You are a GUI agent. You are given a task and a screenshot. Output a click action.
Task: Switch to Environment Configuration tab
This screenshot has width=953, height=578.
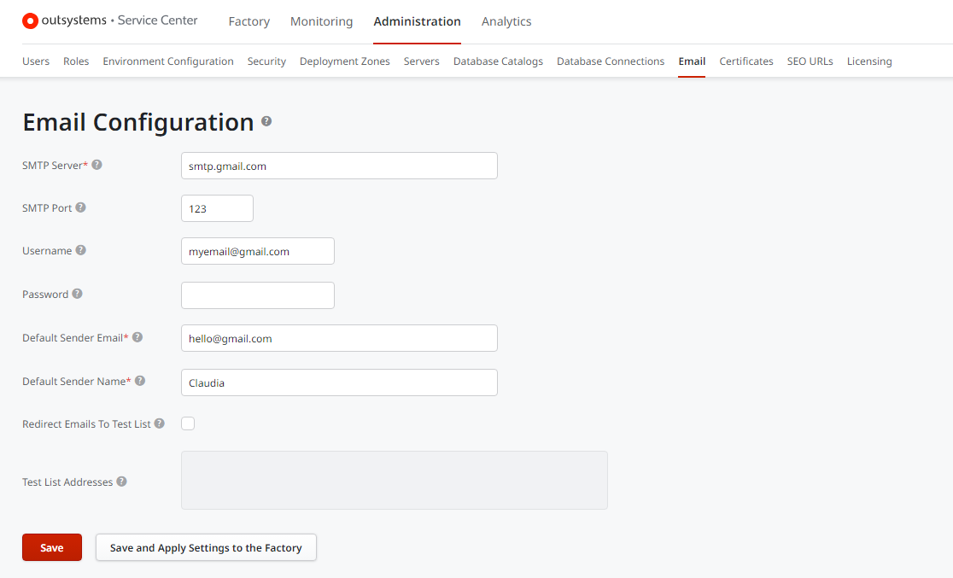coord(168,61)
